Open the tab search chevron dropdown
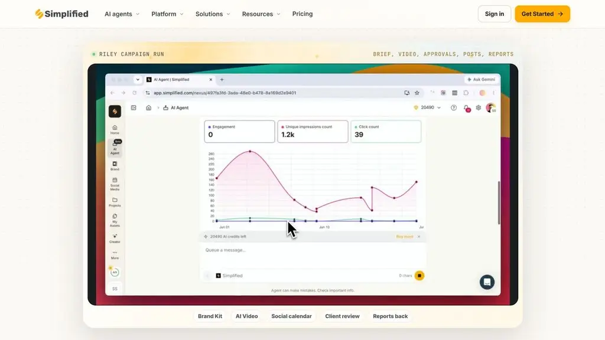Screen dimensions: 605x340 (138, 80)
